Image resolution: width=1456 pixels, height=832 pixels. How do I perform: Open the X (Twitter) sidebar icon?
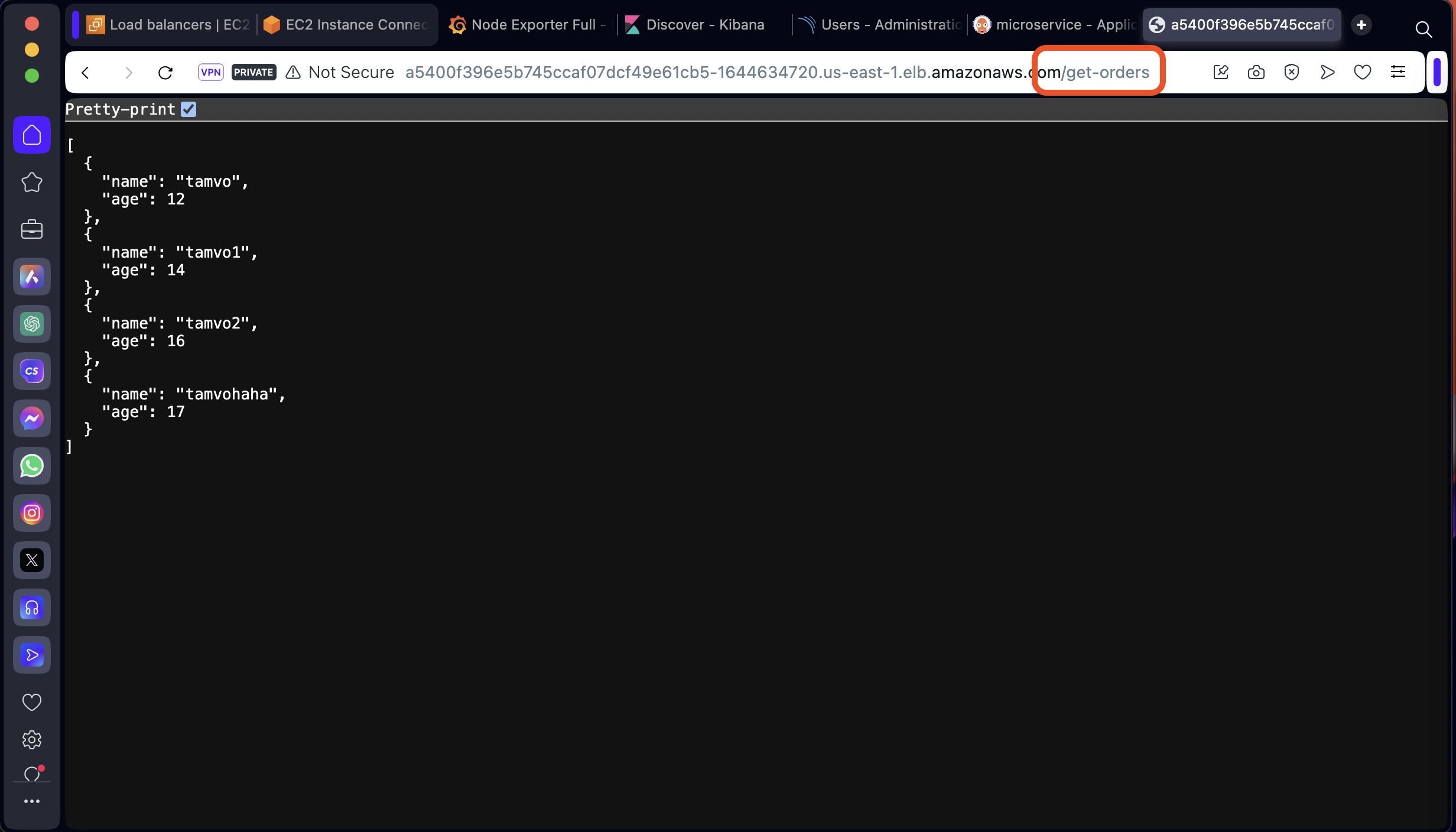tap(32, 560)
